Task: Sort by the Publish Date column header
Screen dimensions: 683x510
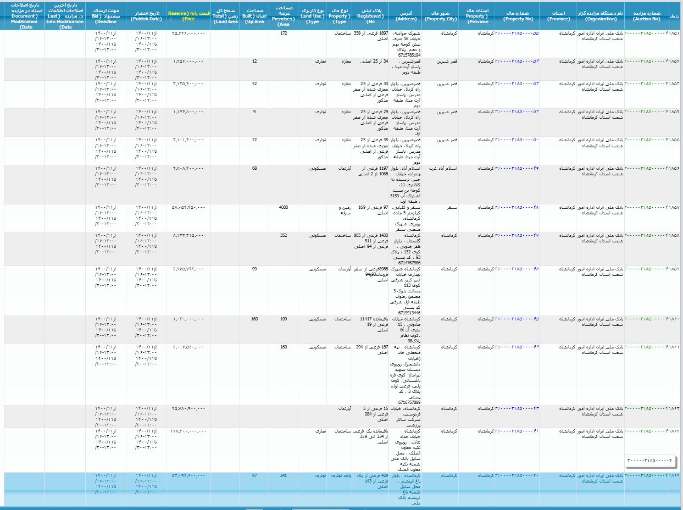Action: pyautogui.click(x=146, y=15)
